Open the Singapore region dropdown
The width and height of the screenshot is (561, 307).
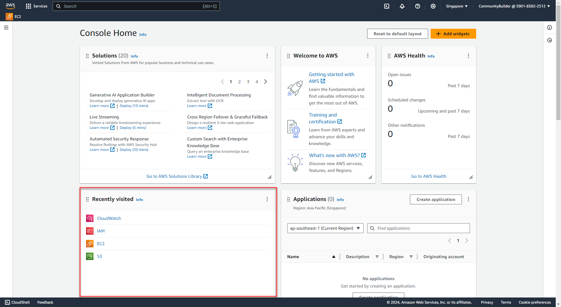click(x=456, y=6)
